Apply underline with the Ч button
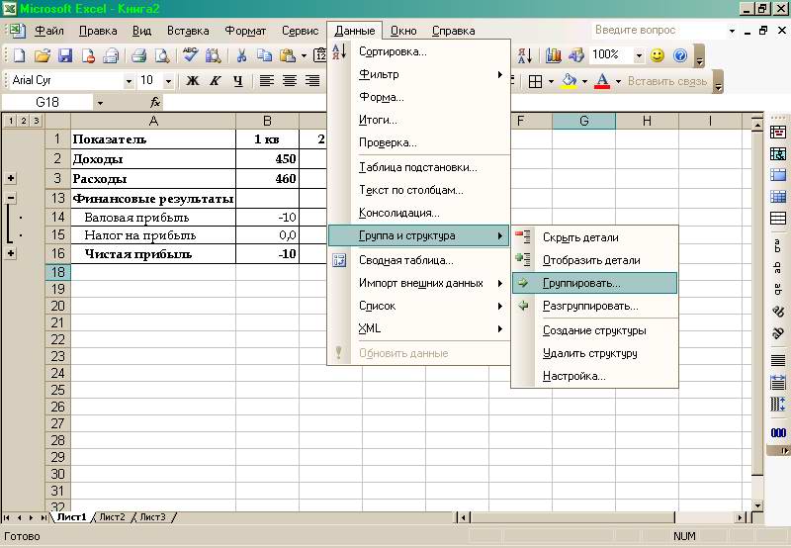Viewport: 791px width, 548px height. (238, 81)
